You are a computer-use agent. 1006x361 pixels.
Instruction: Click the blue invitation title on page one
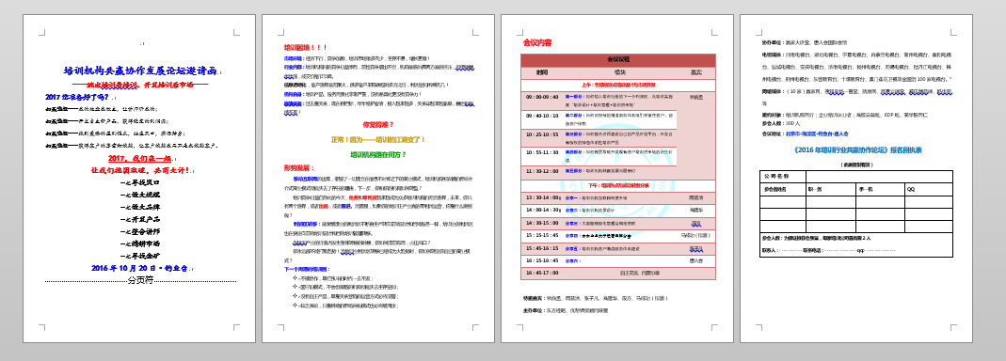pos(140,71)
